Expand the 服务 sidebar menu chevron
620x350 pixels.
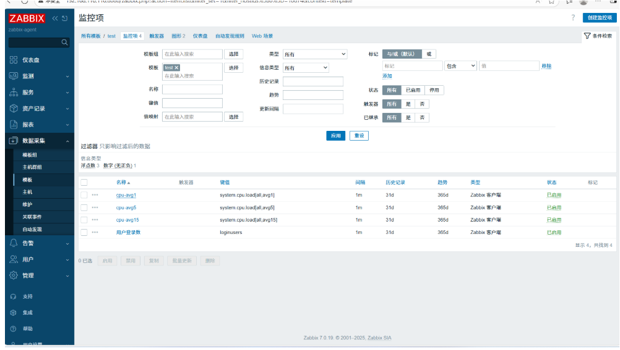[67, 93]
